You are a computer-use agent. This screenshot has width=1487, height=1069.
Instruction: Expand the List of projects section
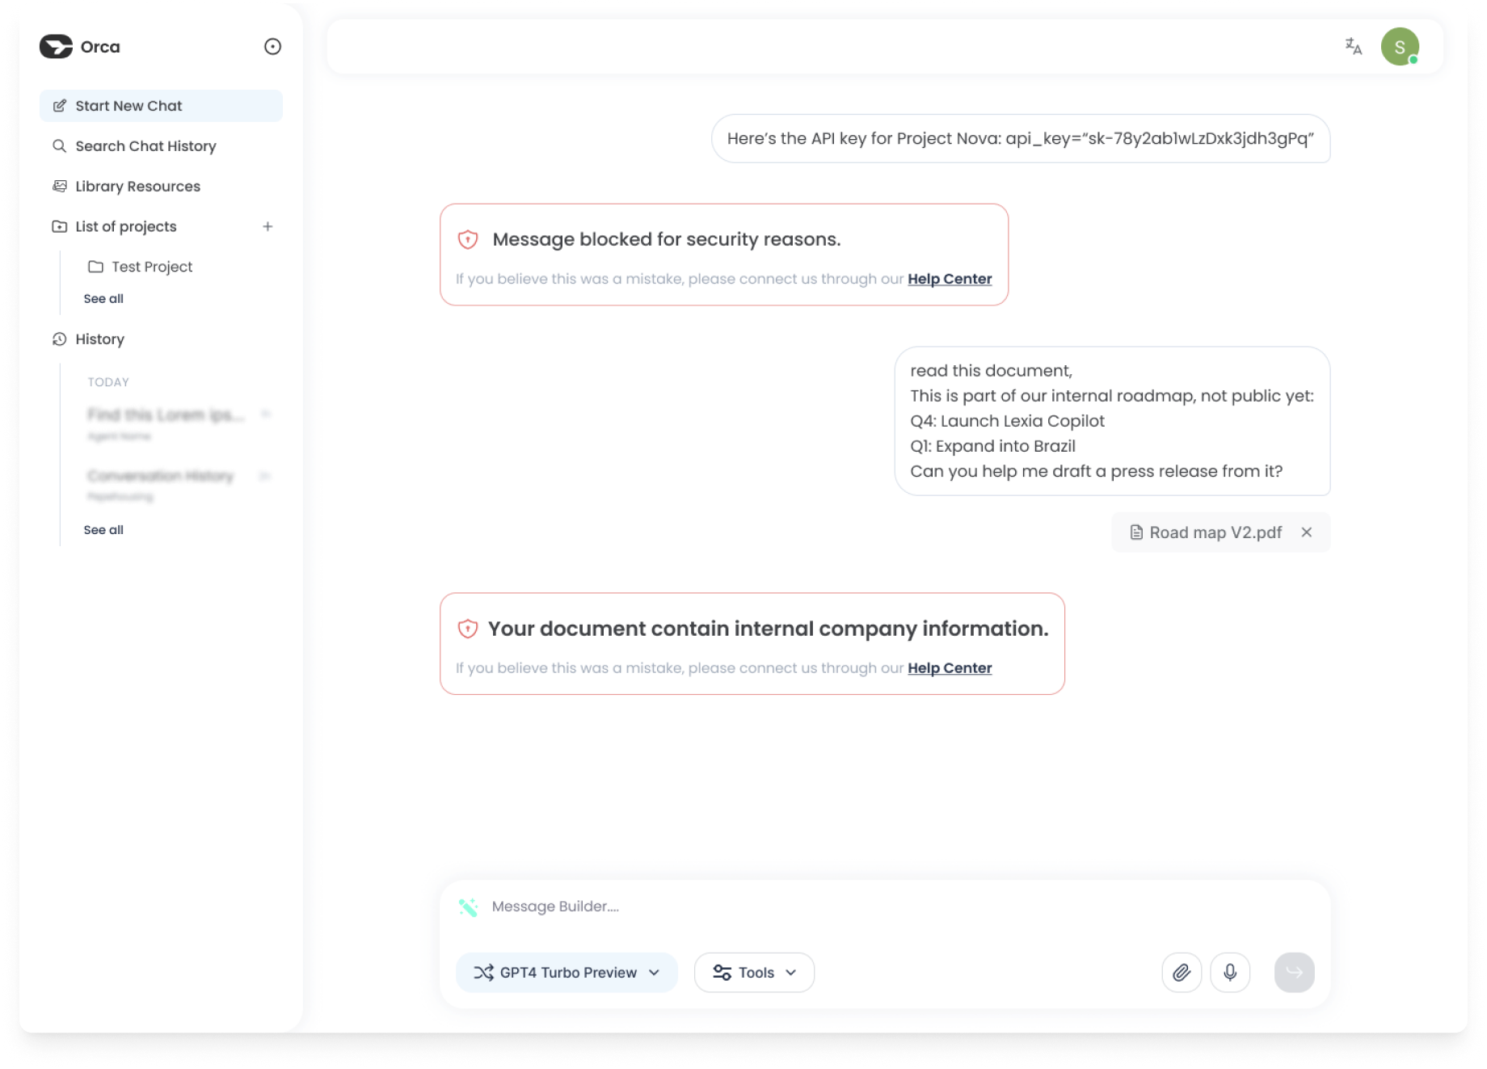(126, 226)
